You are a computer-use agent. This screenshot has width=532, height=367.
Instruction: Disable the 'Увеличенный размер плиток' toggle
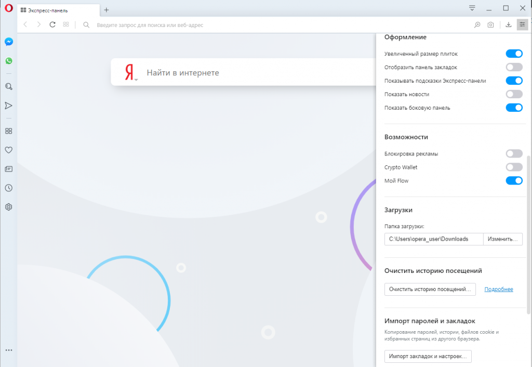point(514,54)
